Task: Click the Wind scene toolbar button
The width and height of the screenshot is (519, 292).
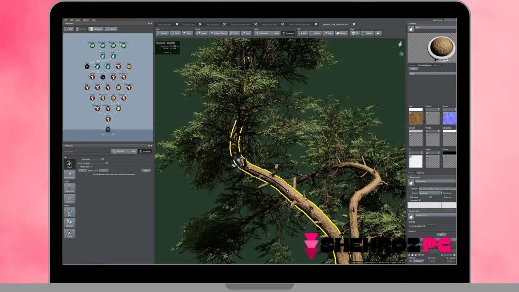Action: [234, 33]
